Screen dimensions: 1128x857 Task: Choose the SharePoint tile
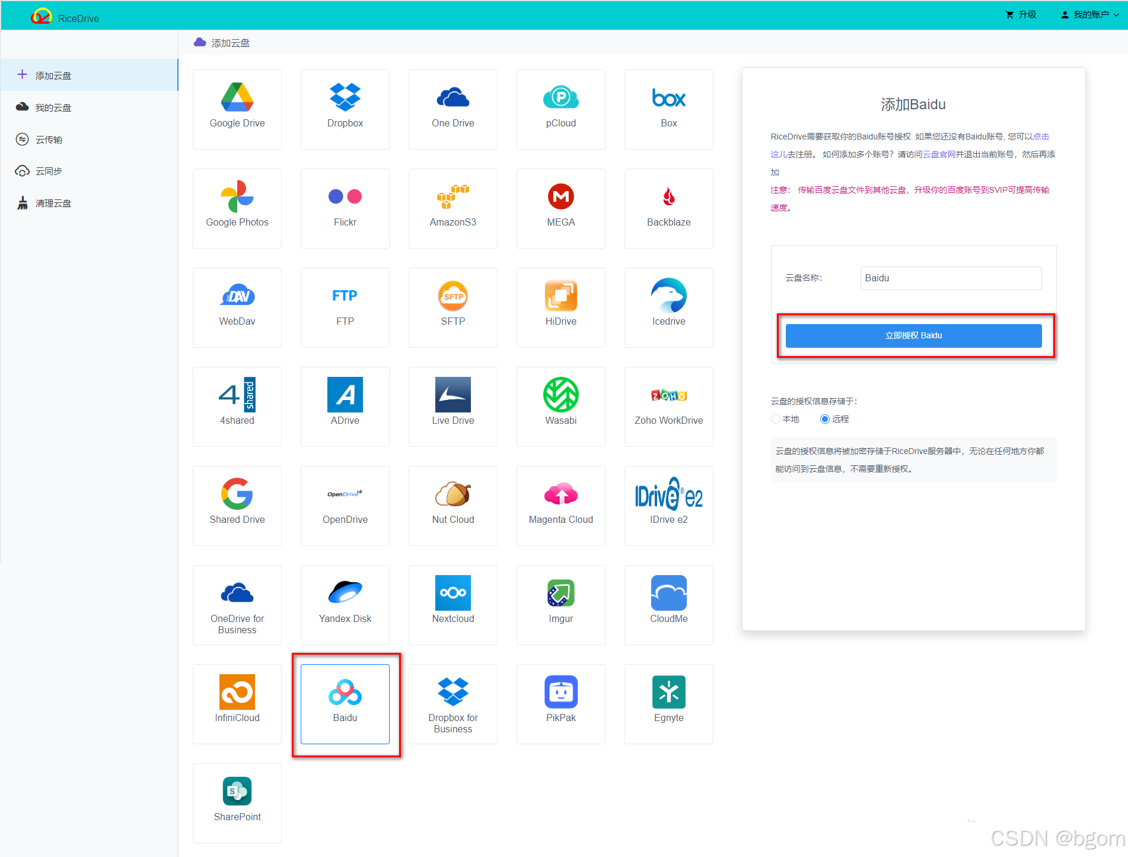click(237, 803)
